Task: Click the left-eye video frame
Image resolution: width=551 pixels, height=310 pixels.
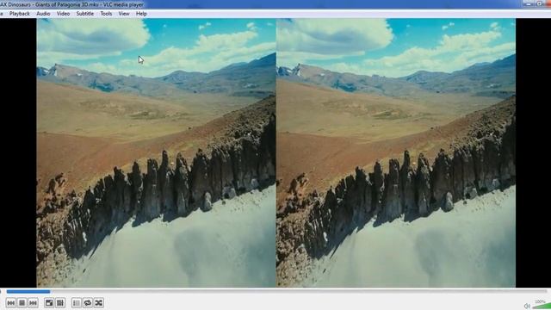Action: click(157, 153)
